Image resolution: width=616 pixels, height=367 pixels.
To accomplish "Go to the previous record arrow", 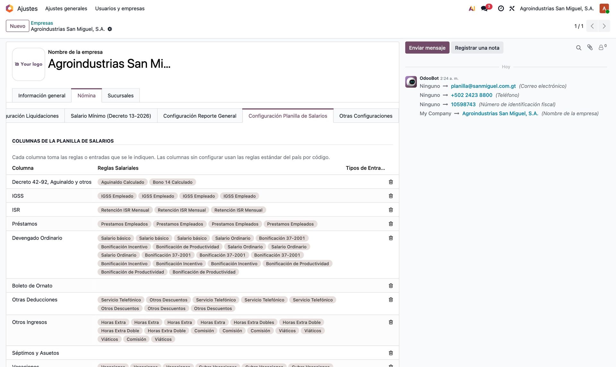I will tap(592, 26).
